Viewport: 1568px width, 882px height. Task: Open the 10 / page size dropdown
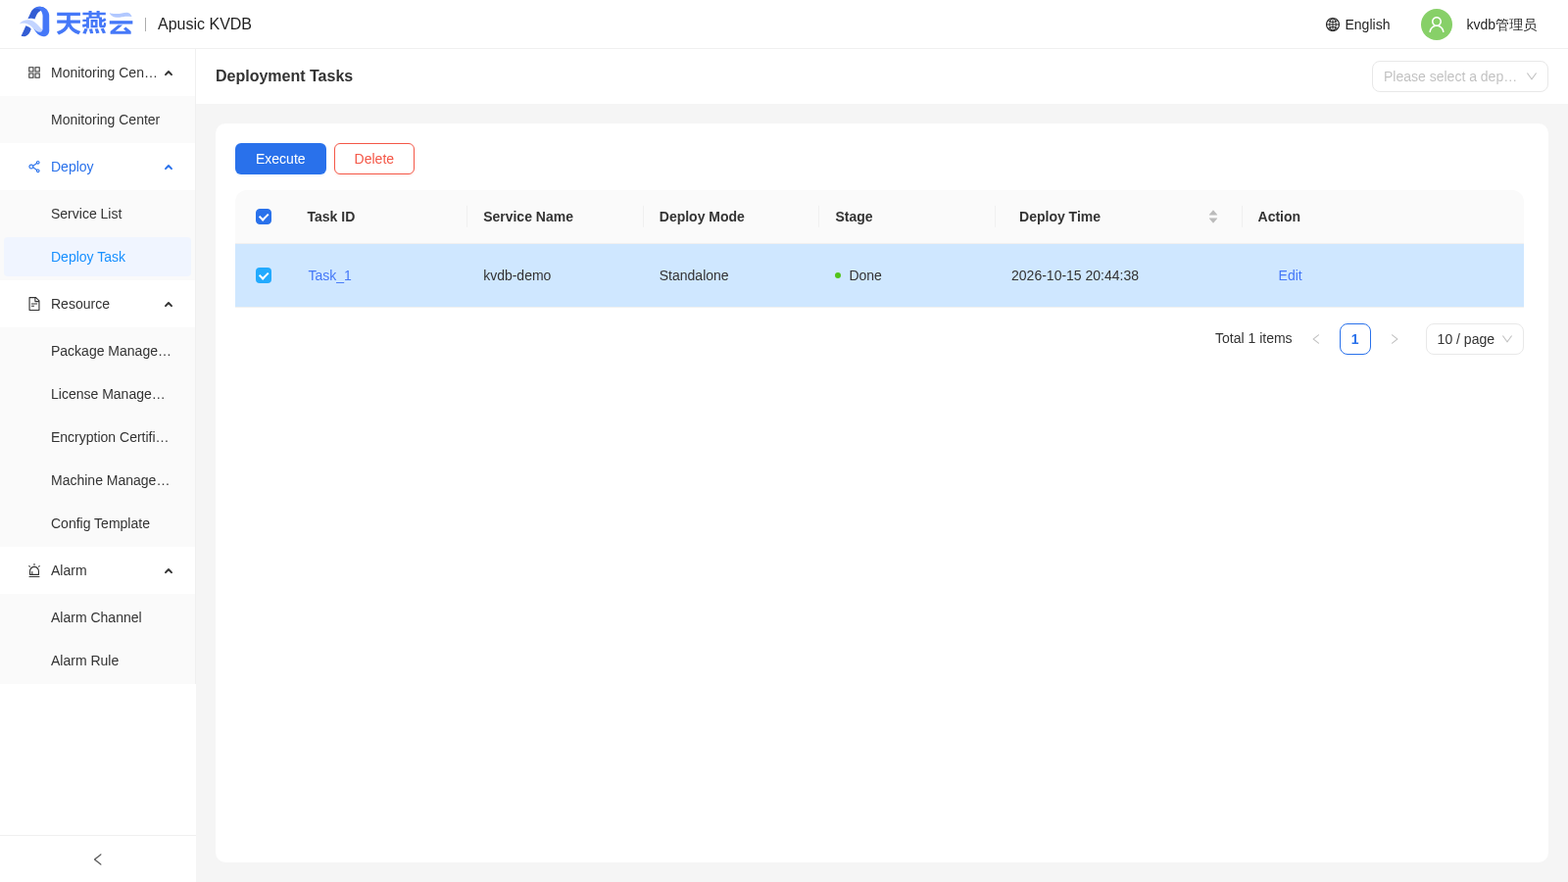pyautogui.click(x=1474, y=339)
